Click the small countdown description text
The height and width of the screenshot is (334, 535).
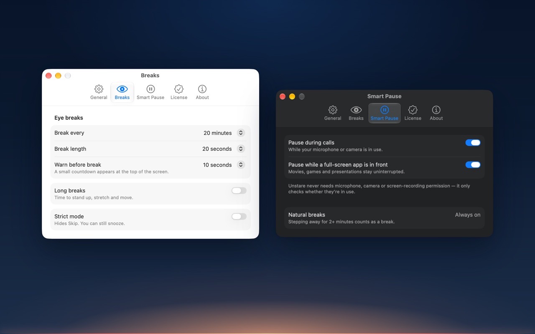point(112,172)
